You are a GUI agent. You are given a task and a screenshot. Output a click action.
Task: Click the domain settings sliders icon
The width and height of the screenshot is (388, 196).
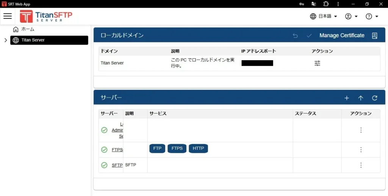[x=317, y=63]
